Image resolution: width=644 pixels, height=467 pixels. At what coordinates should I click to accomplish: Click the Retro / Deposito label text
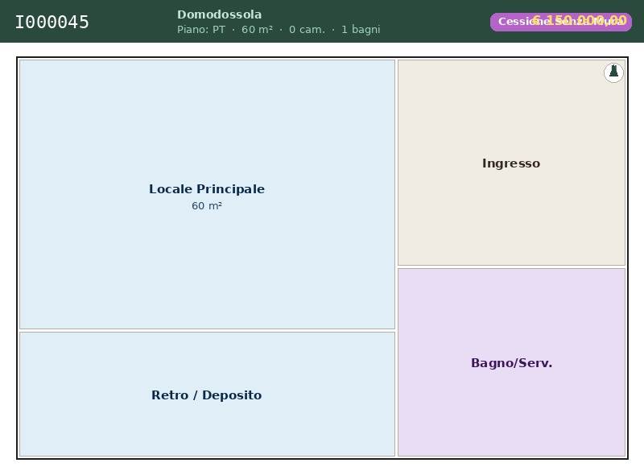click(207, 395)
